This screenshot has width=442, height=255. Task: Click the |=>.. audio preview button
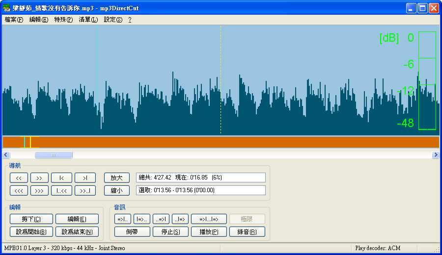(x=142, y=219)
